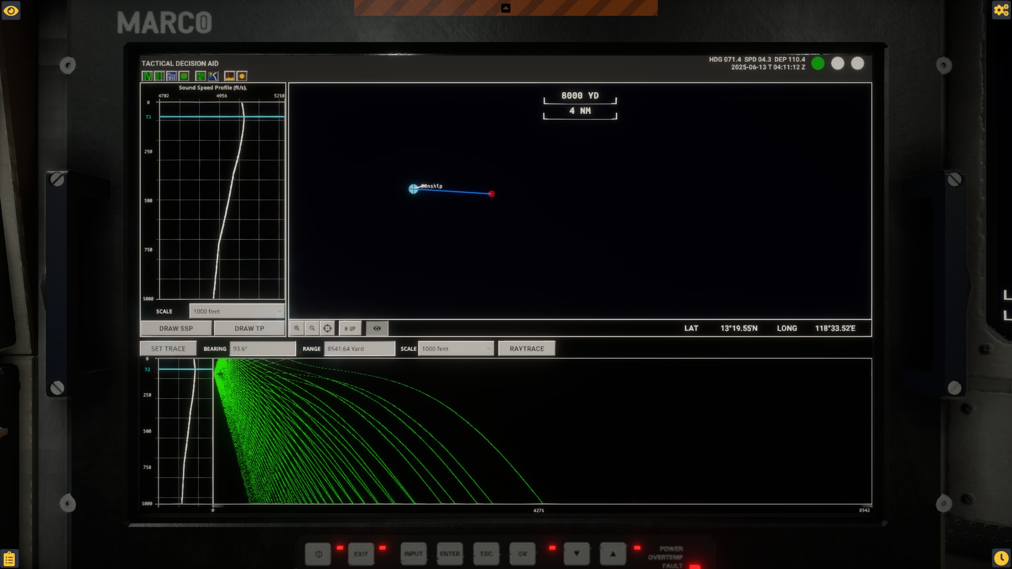Image resolution: width=1012 pixels, height=569 pixels.
Task: Zoom in on the tactical map
Action: pos(297,328)
